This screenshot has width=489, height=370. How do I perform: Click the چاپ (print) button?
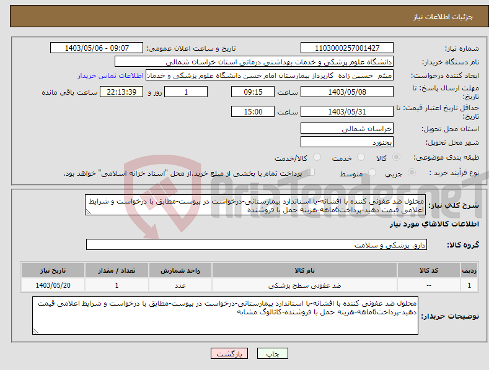[272, 353]
